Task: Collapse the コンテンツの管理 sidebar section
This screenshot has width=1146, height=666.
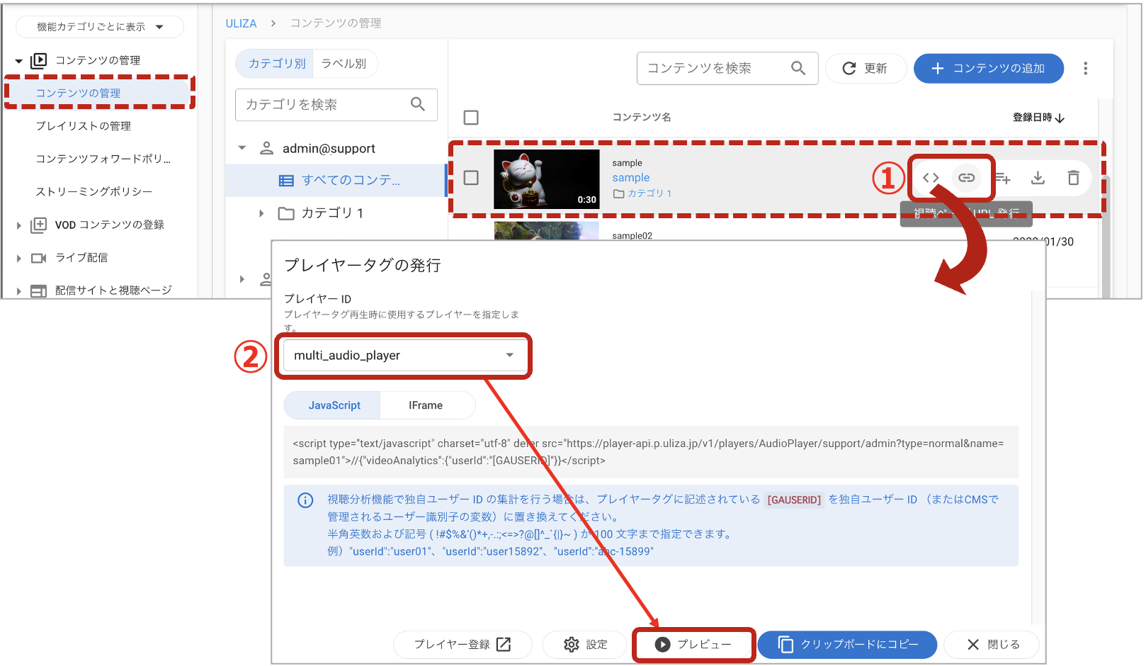Action: click(x=19, y=61)
